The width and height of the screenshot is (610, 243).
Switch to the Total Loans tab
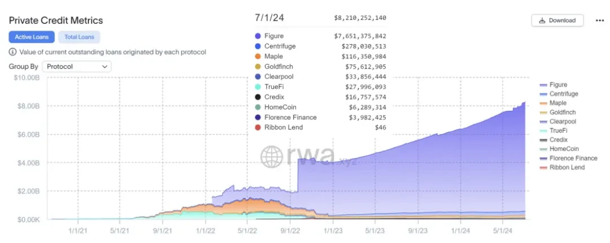click(79, 37)
